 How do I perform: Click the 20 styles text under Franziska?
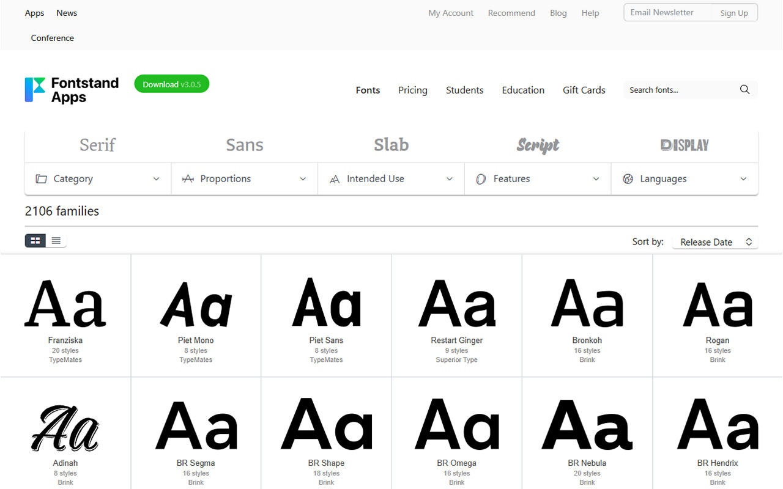65,351
